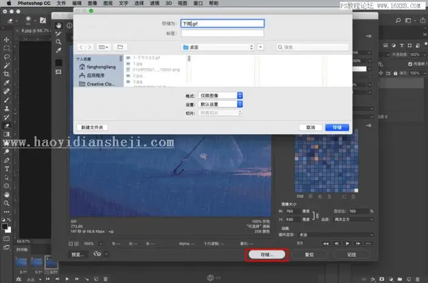Click the zoom in plus box under preview
428x283 pixels.
point(76,244)
